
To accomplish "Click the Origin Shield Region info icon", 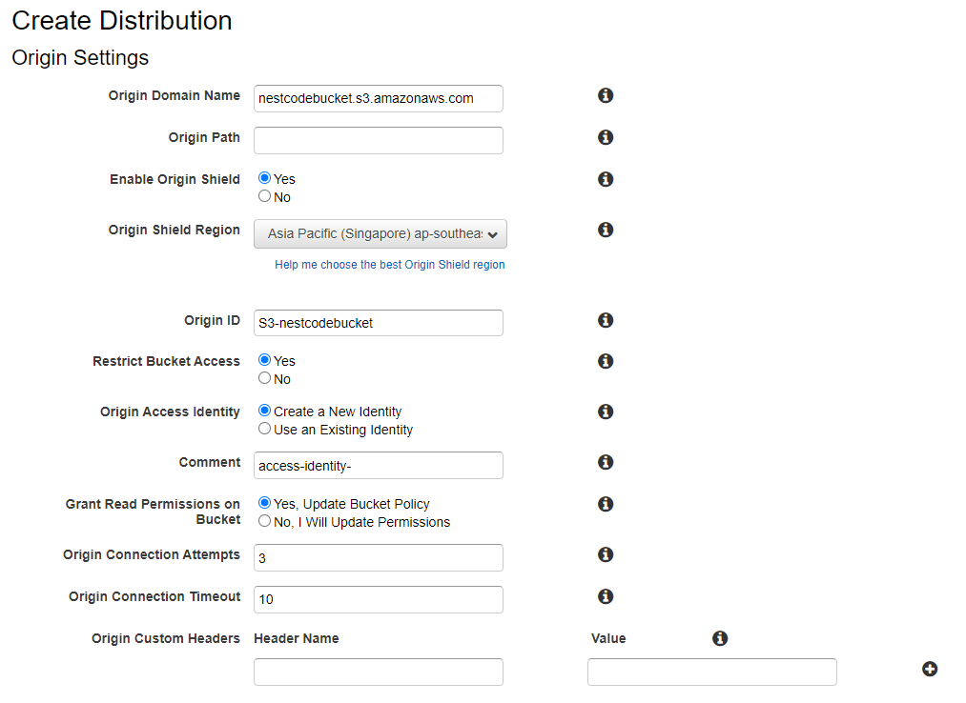I will point(606,230).
